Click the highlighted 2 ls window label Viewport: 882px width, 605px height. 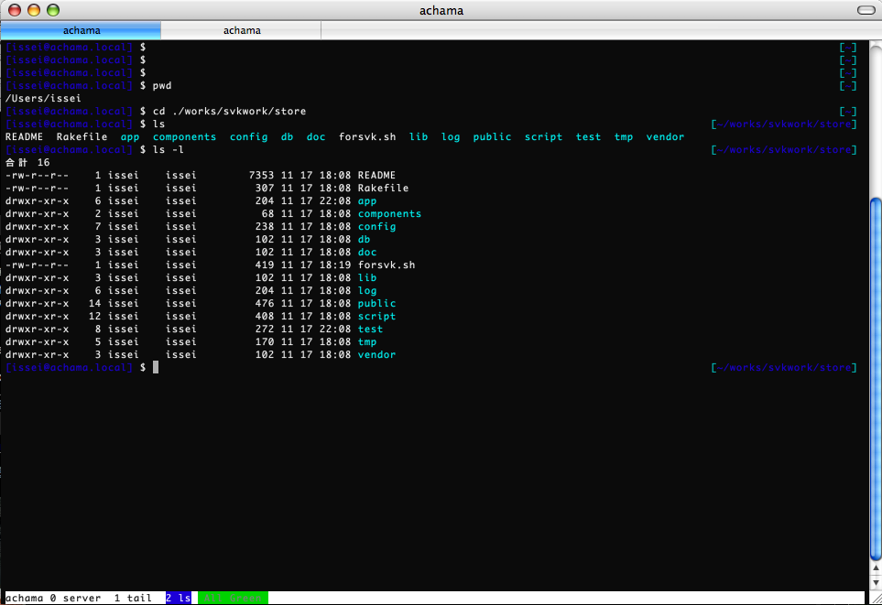tap(179, 598)
